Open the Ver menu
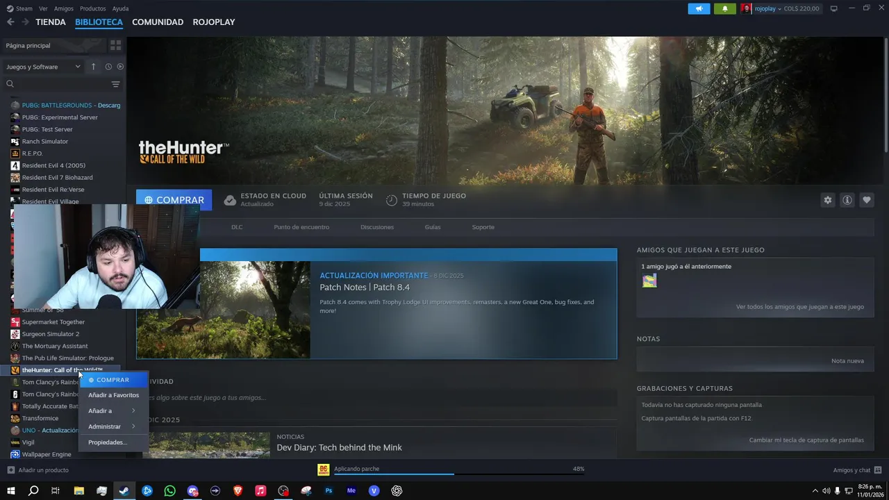 click(x=43, y=8)
